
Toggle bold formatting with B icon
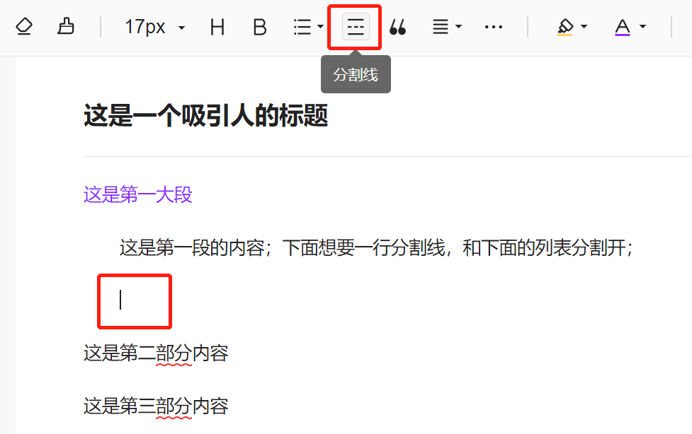(x=259, y=27)
